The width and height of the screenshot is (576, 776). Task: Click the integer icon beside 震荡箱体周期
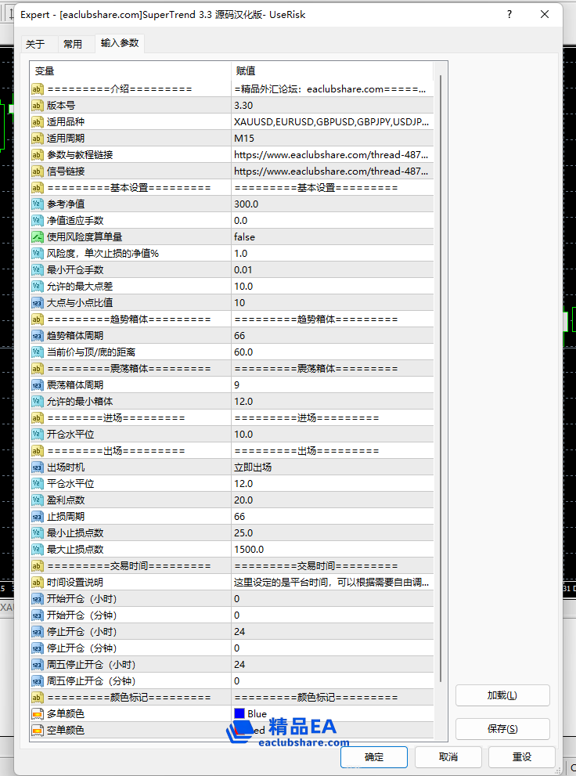pyautogui.click(x=38, y=385)
